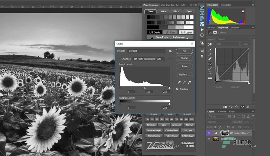Open the Color tab in Zone System
This screenshot has width=270, height=156.
pos(163,11)
